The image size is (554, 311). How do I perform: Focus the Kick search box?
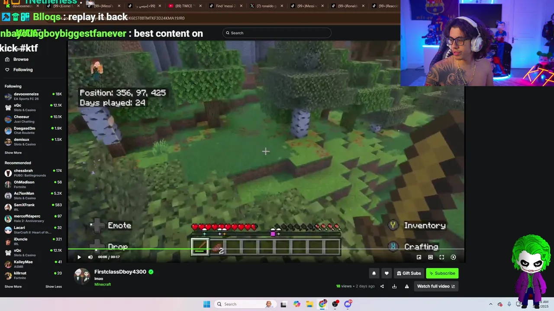point(277,33)
